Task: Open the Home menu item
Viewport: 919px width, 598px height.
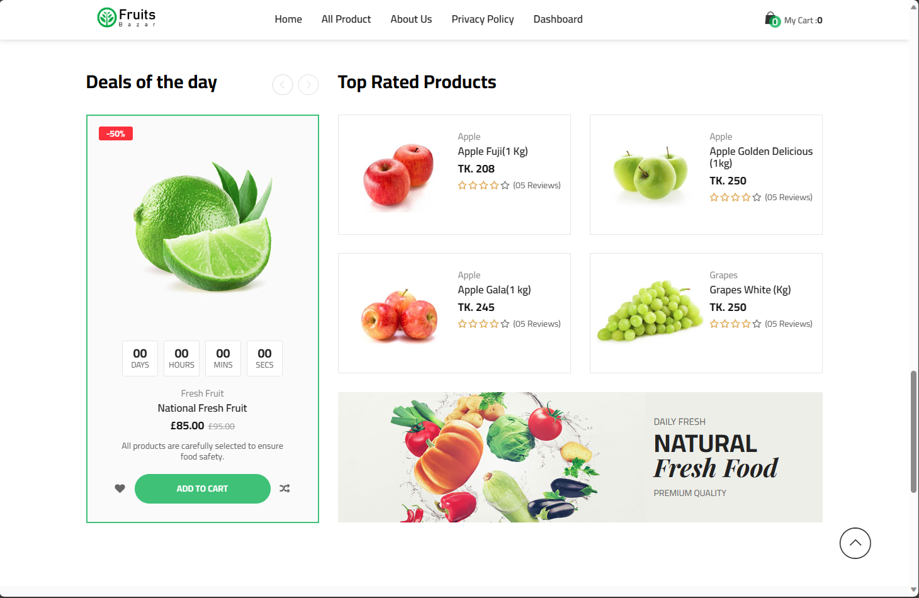Action: pos(288,20)
